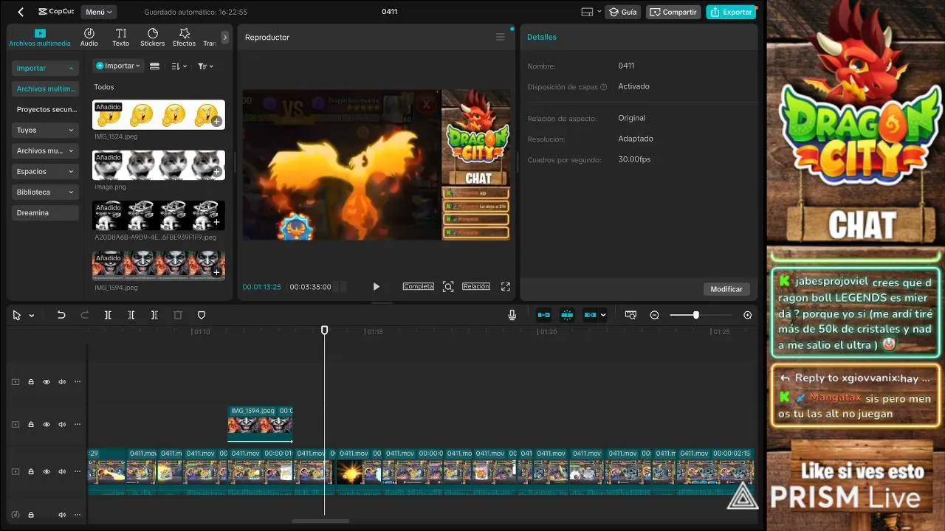Add IMG_1524.jpeg to timeline with plus icon
This screenshot has width=945, height=531.
pos(216,122)
